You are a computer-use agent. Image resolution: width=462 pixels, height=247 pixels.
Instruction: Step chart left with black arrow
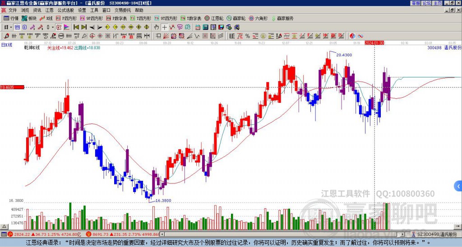(x=92, y=27)
